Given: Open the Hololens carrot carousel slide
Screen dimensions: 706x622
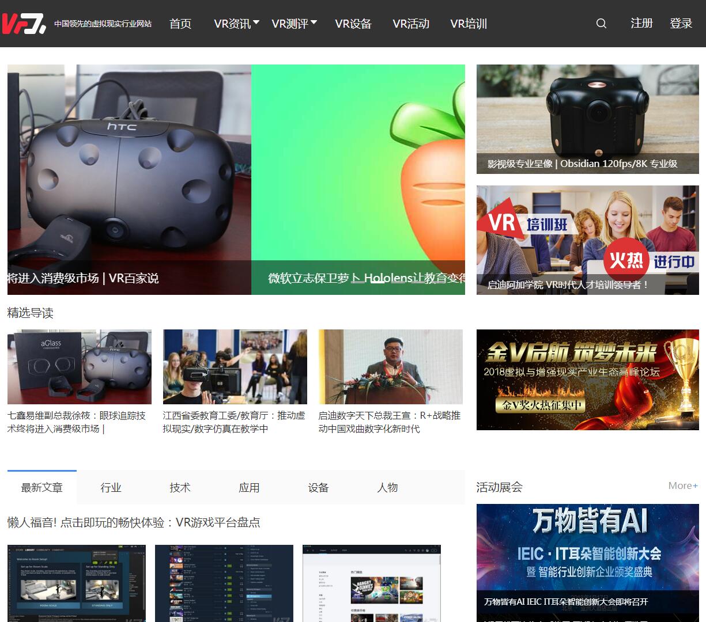Looking at the screenshot, I should 358,180.
